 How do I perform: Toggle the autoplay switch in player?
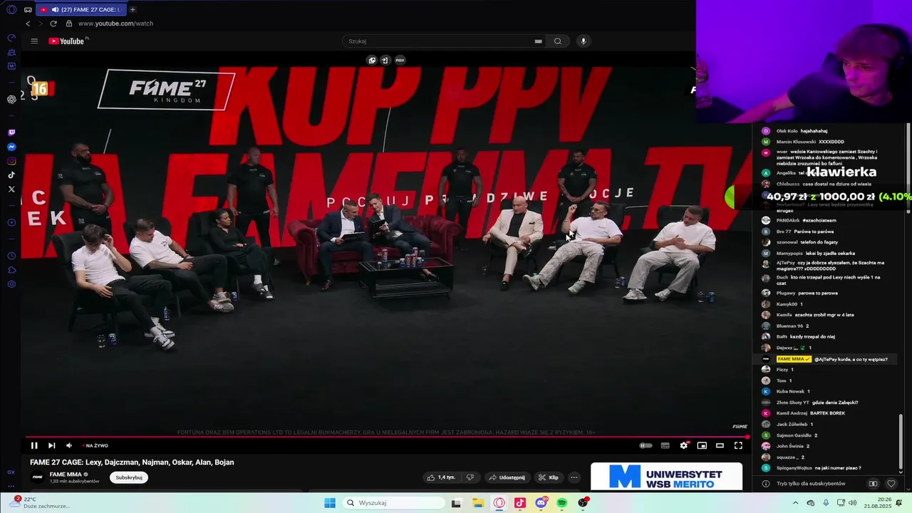coord(646,445)
